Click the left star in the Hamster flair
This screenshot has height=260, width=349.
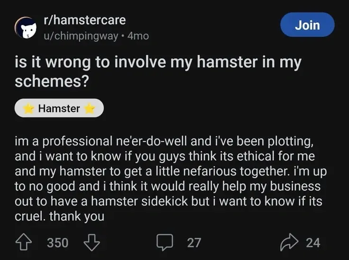[x=29, y=108]
